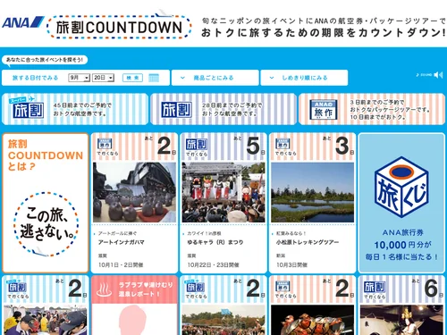The height and width of the screenshot is (335, 447).
Task: Click あと2日 countdown on アートインナガハマ card
Action: click(161, 146)
